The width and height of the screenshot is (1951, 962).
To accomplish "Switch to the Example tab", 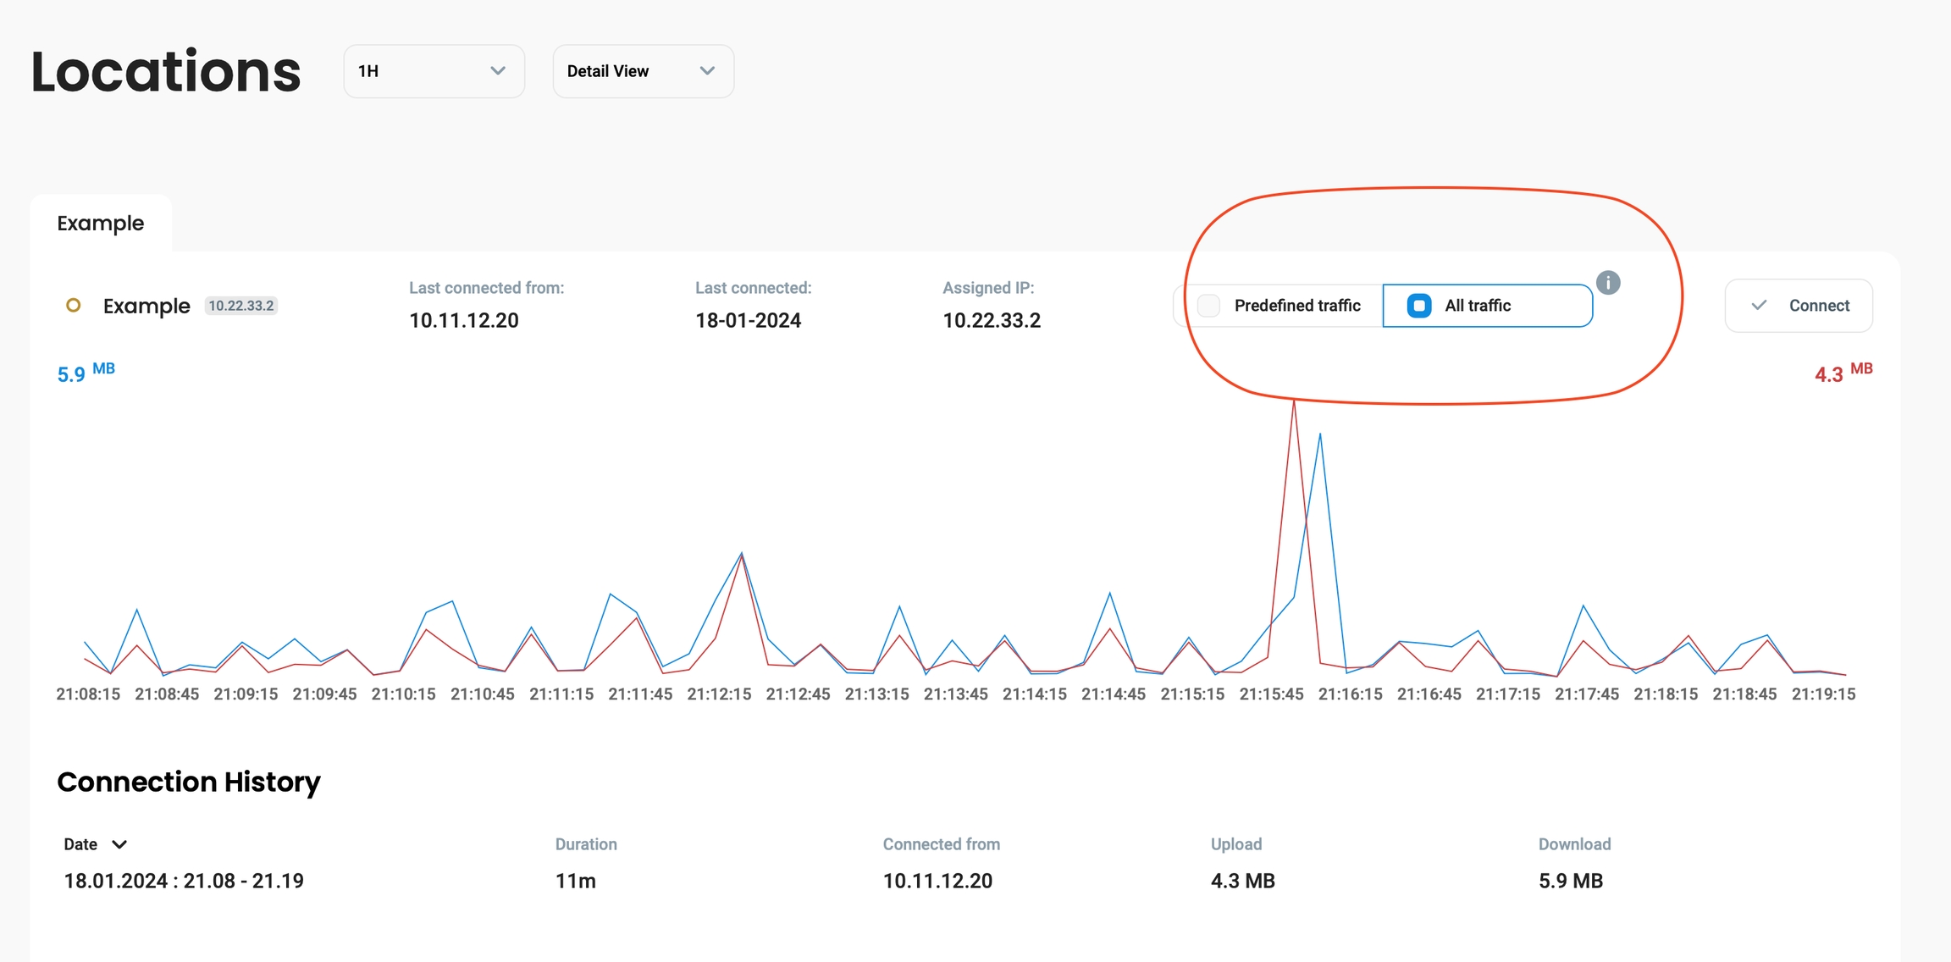I will [100, 224].
